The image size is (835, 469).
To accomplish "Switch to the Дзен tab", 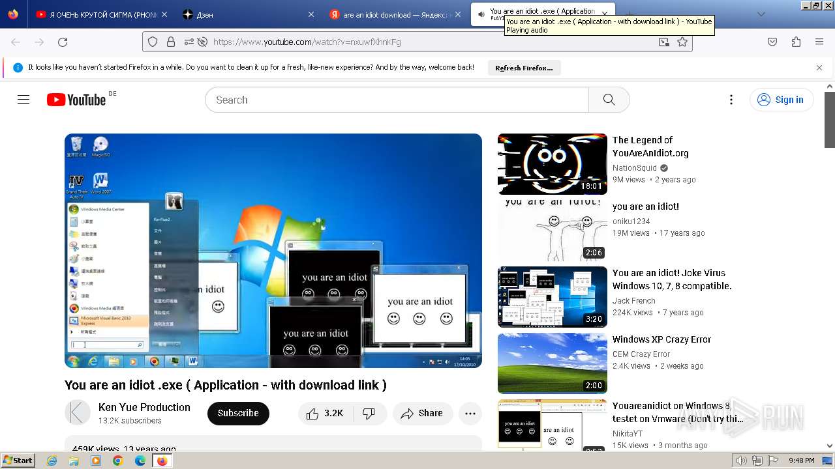I will 248,14.
